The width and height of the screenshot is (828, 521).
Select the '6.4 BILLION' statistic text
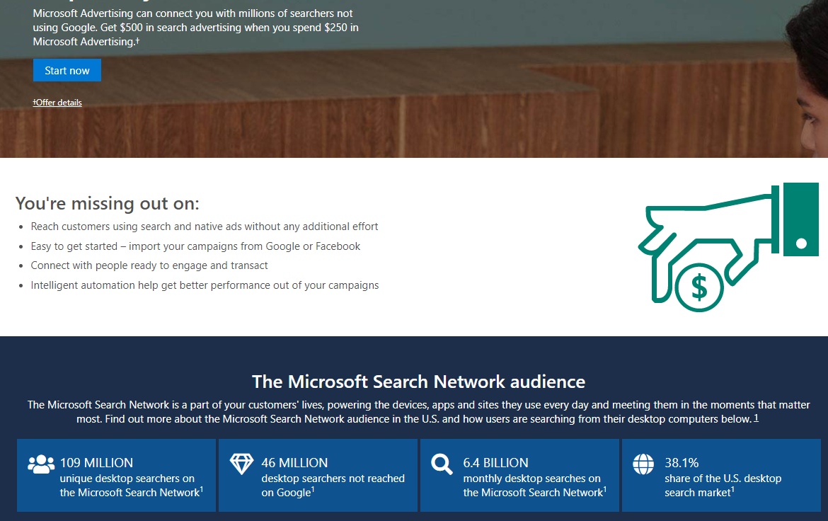496,463
